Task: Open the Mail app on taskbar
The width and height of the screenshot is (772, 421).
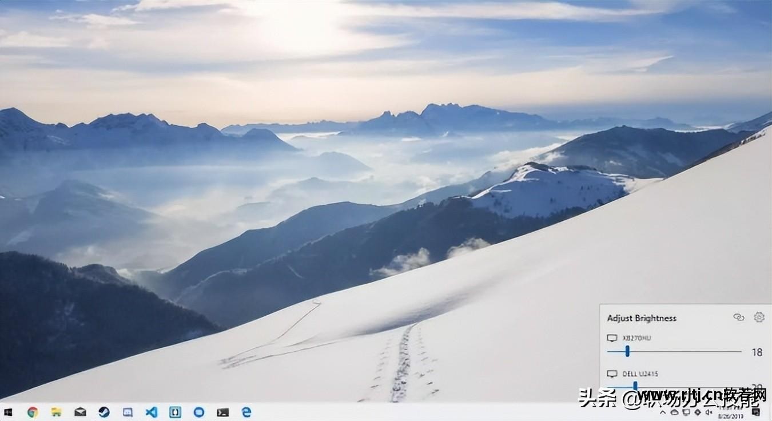Action: (80, 411)
